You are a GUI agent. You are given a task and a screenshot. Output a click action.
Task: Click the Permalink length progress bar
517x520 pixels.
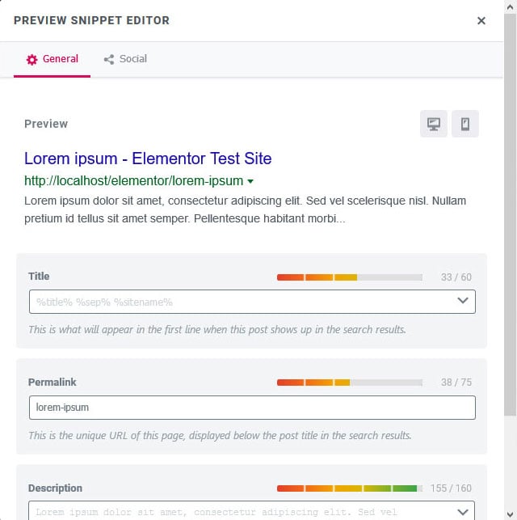[349, 383]
